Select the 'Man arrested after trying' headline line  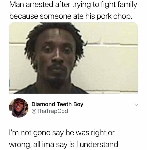[x=73, y=5]
